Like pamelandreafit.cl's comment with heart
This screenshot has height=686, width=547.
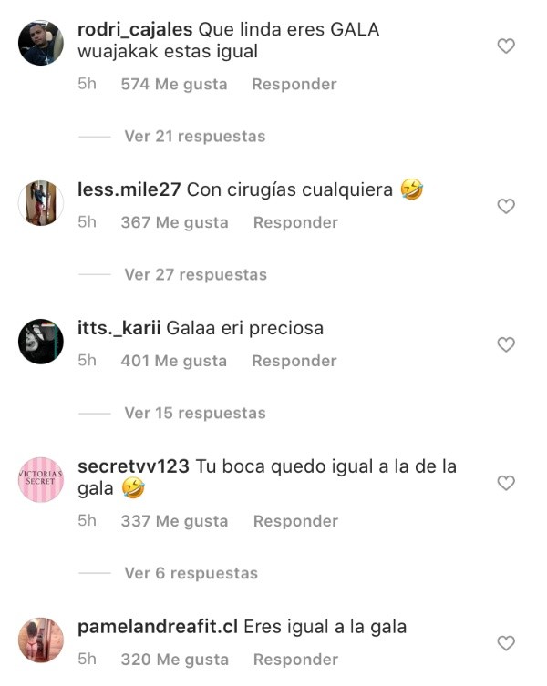[506, 643]
